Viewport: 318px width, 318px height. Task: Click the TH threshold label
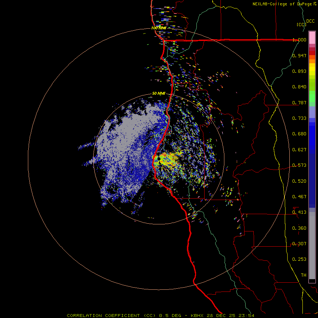click(304, 275)
